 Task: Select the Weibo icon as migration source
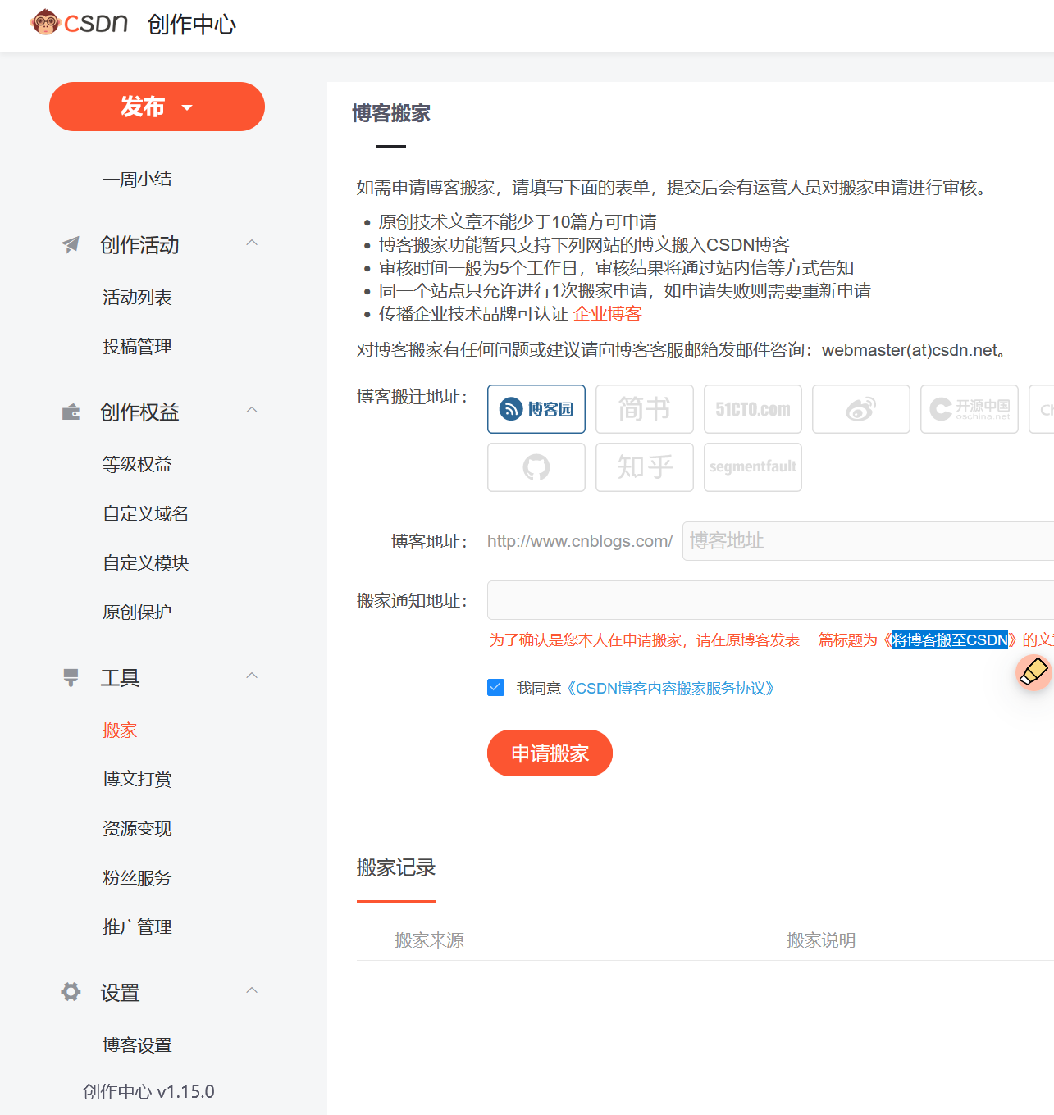(x=861, y=409)
